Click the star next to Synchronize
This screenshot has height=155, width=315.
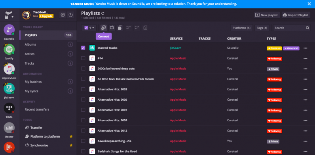(x=71, y=145)
